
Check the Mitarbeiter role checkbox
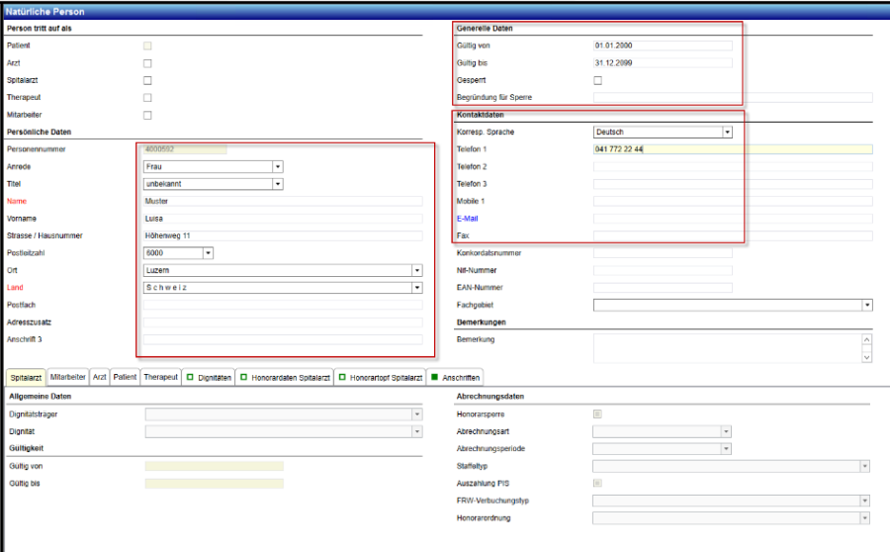click(147, 115)
